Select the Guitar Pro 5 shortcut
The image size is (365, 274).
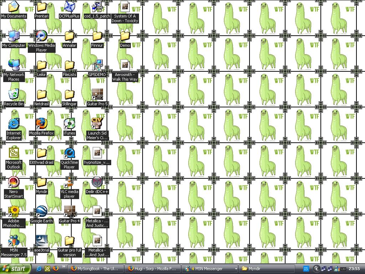97,97
